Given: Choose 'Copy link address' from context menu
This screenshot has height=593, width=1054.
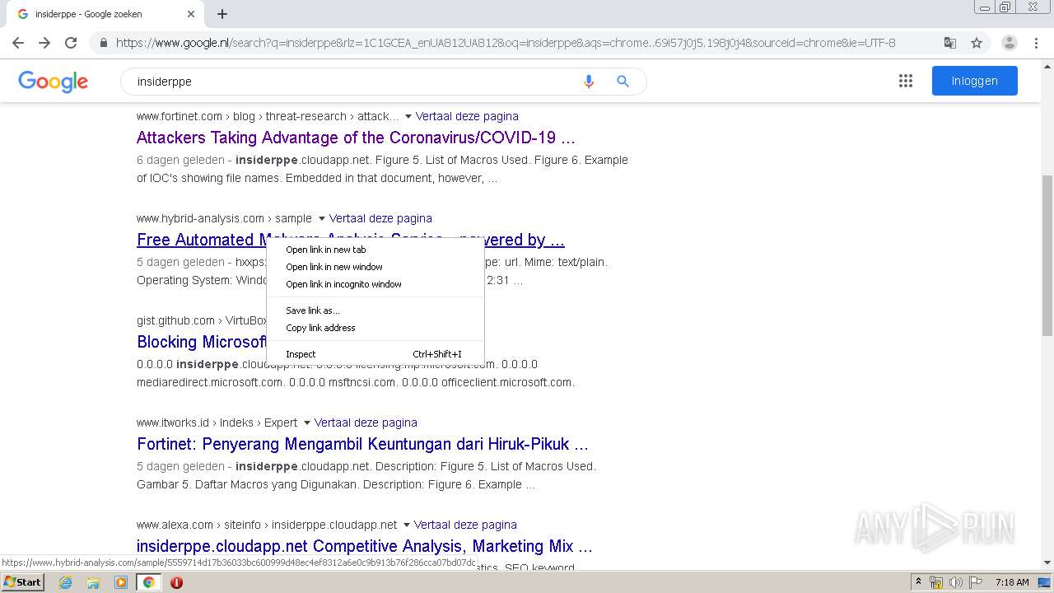Looking at the screenshot, I should pos(375,328).
